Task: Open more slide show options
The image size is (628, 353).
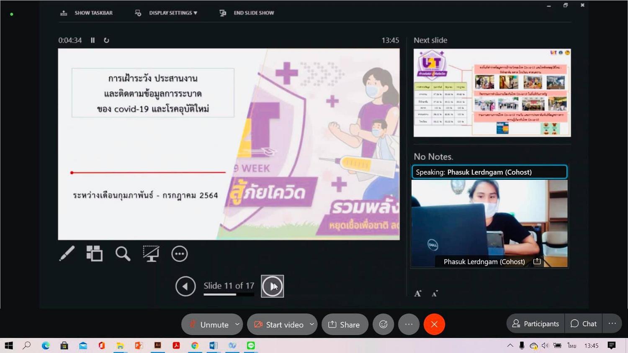Action: (179, 253)
